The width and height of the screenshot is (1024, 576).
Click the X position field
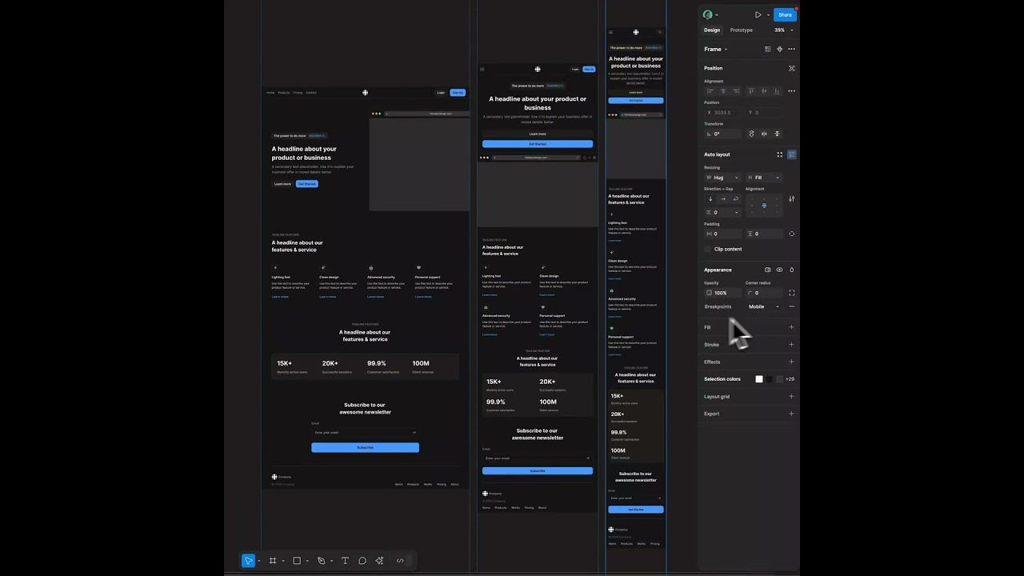pyautogui.click(x=723, y=113)
